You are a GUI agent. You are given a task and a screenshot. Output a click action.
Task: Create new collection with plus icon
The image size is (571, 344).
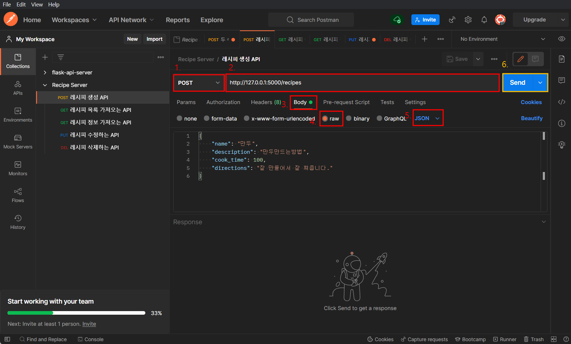coord(45,57)
